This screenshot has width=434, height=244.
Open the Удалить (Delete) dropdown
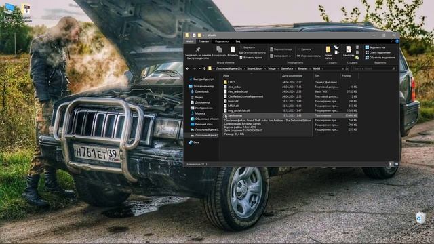pos(305,49)
